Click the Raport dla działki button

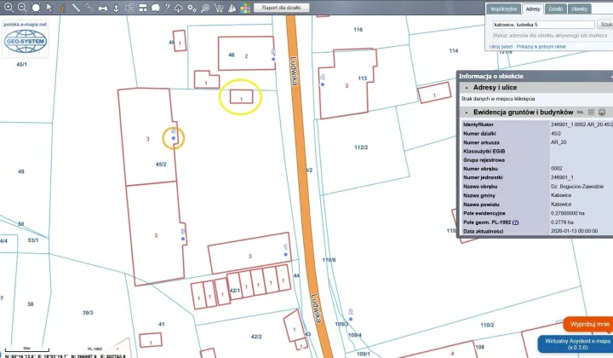[x=281, y=8]
